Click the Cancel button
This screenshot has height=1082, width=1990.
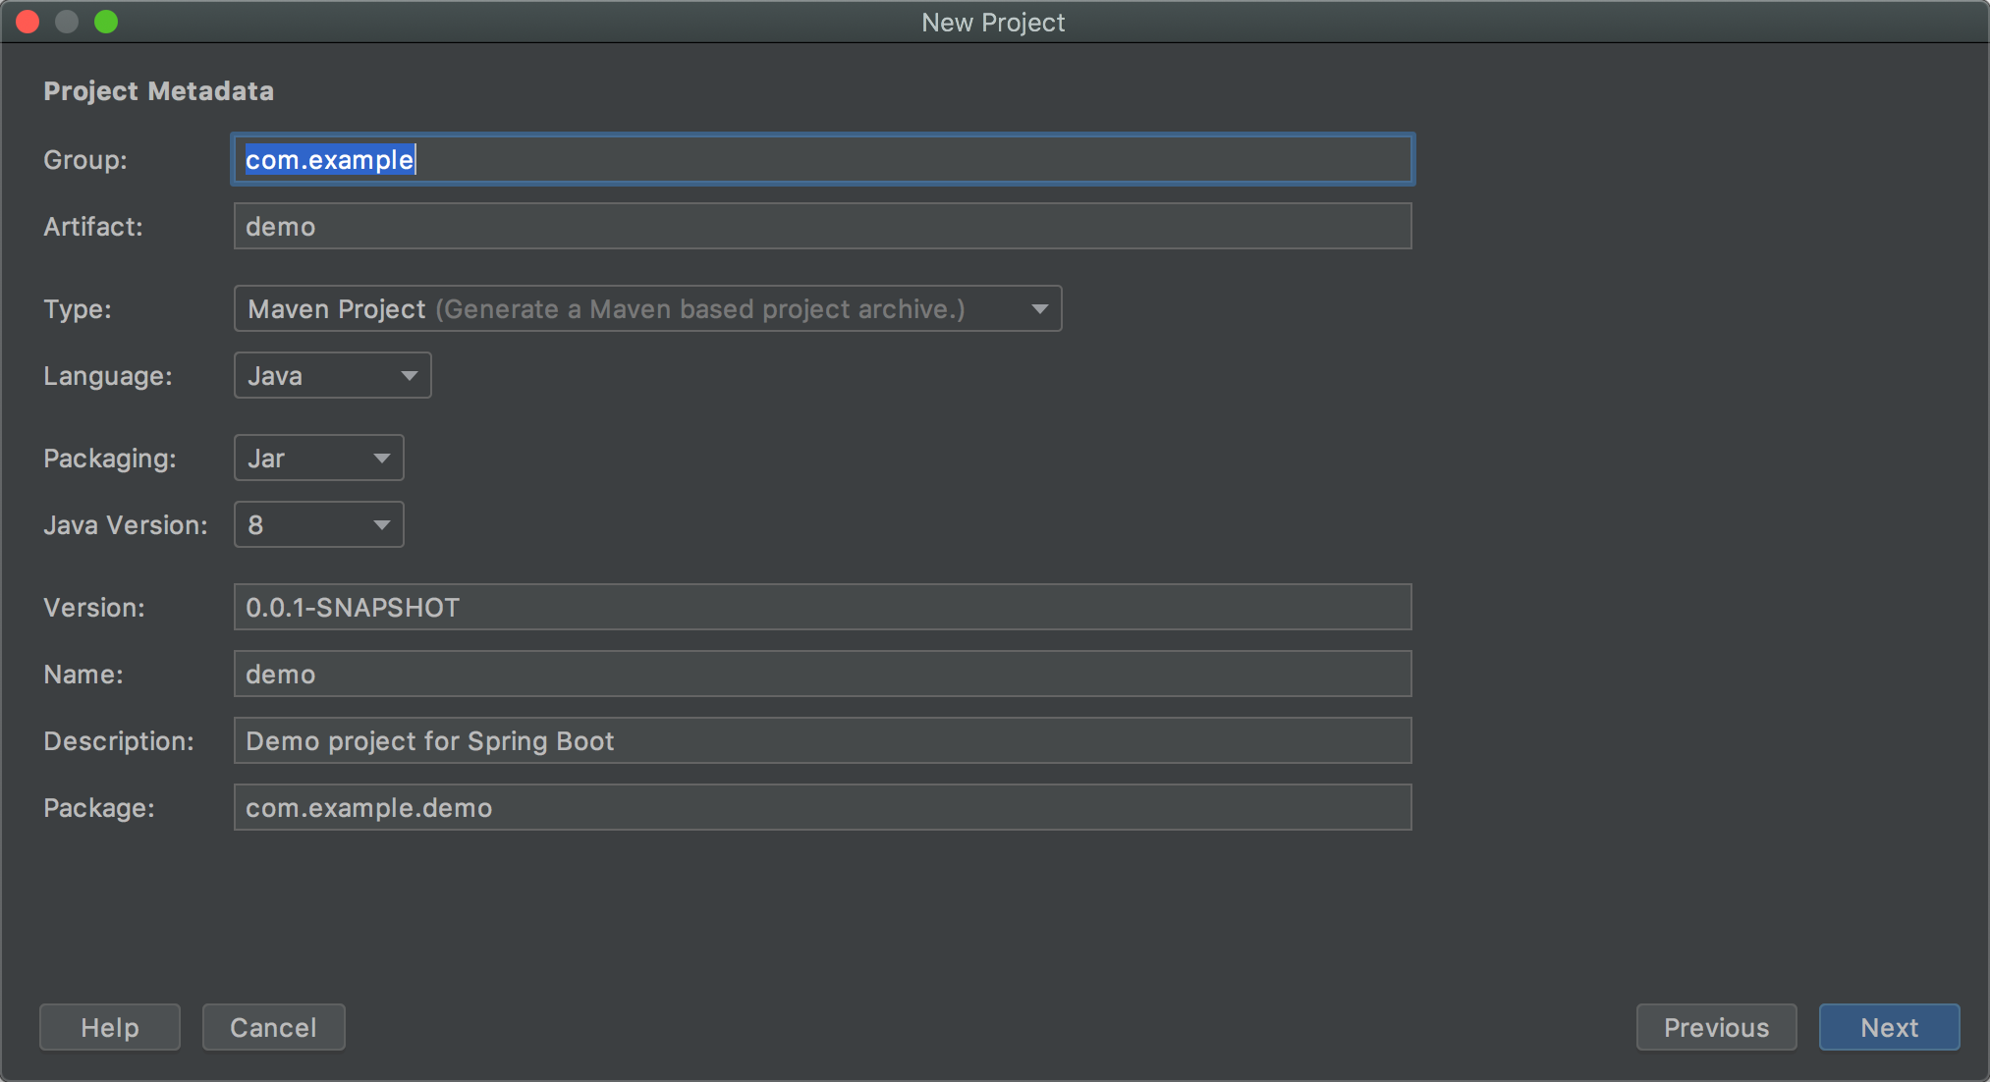(273, 1027)
